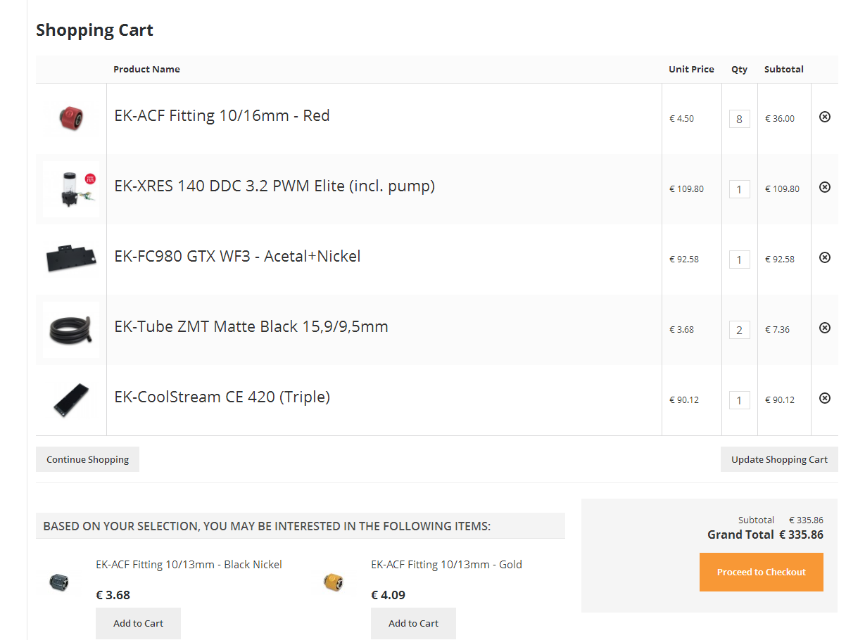
Task: Delete EK-FC980 GTX WF3 item
Action: [825, 257]
